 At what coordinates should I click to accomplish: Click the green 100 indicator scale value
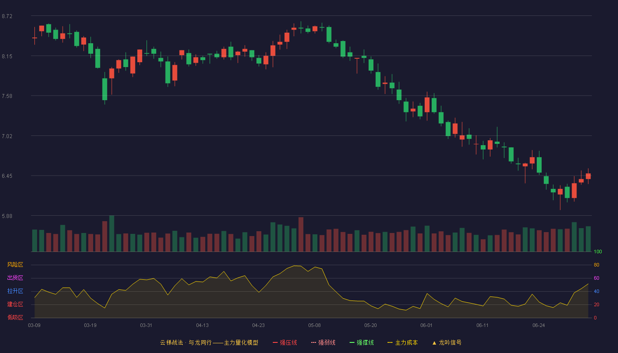tap(598, 252)
